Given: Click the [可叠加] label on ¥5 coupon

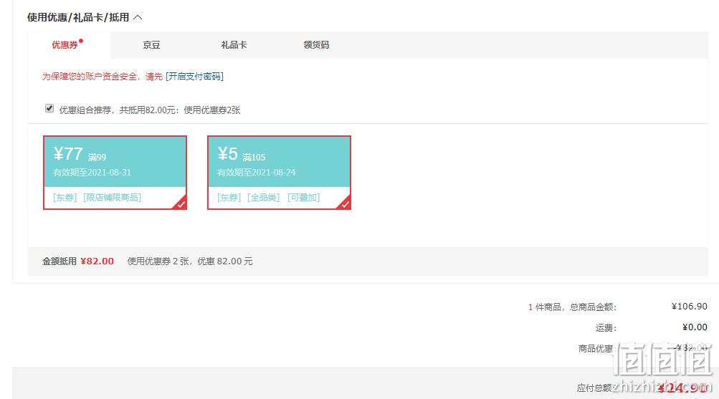Looking at the screenshot, I should point(303,198).
